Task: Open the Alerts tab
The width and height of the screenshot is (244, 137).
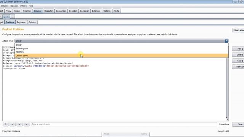Action: (116, 11)
